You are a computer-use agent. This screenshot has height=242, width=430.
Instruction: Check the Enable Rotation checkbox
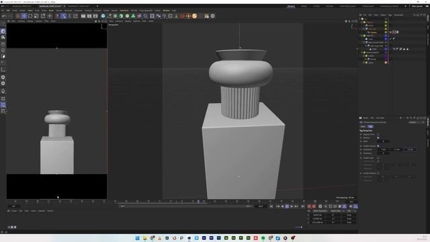pyautogui.click(x=378, y=173)
